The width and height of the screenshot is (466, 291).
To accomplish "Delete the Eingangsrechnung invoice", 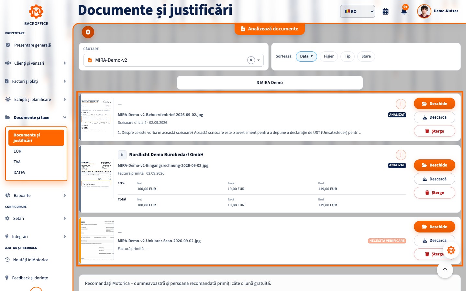I will [x=434, y=193].
